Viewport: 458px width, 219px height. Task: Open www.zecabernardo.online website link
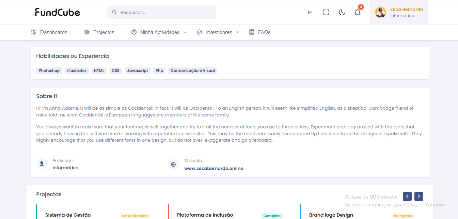(214, 168)
